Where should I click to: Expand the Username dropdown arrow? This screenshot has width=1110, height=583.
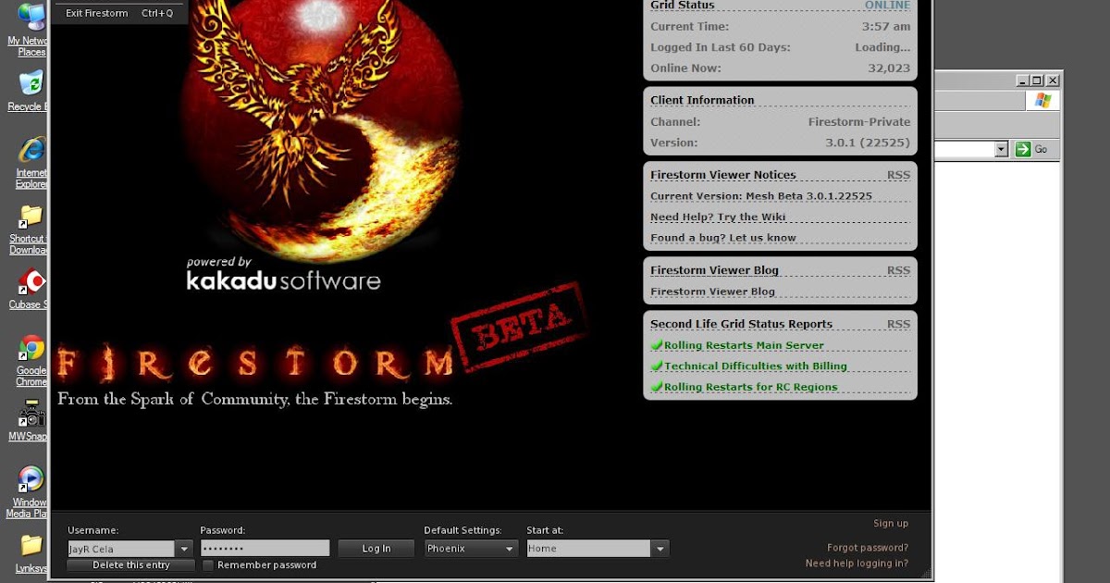184,549
